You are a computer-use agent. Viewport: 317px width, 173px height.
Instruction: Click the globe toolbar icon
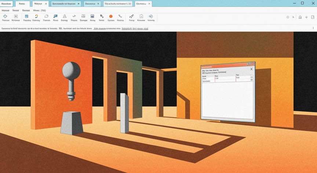(x=151, y=17)
